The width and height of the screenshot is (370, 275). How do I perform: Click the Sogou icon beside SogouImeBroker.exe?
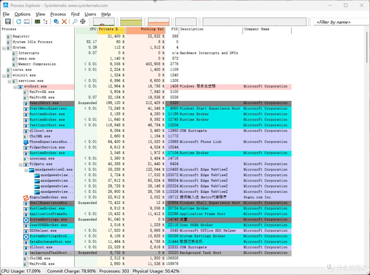(26, 197)
